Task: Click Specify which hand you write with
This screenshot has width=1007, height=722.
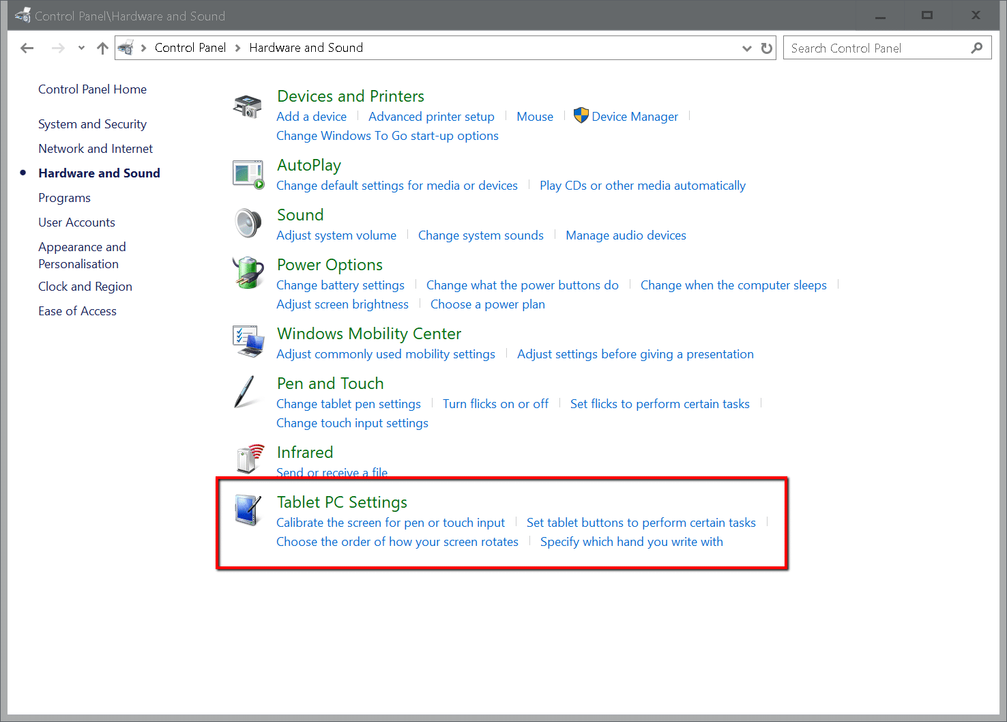Action: point(632,542)
